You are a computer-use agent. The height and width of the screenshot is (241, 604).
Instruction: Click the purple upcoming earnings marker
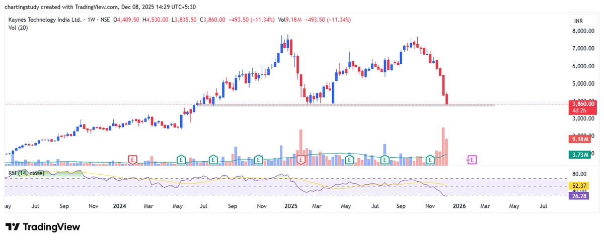472,160
